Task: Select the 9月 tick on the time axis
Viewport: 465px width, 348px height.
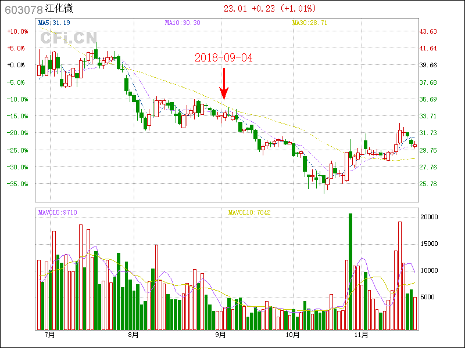Action: [x=221, y=335]
